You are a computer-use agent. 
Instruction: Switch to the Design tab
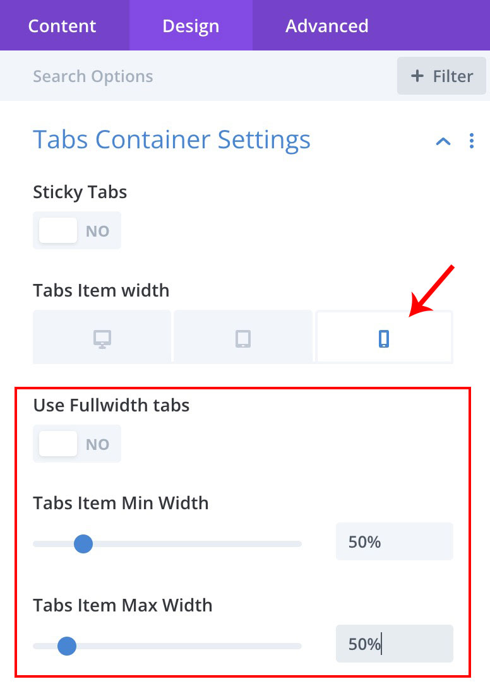click(x=191, y=26)
